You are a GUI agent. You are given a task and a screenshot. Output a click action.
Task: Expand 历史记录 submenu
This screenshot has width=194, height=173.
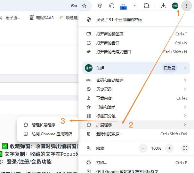[136, 89]
